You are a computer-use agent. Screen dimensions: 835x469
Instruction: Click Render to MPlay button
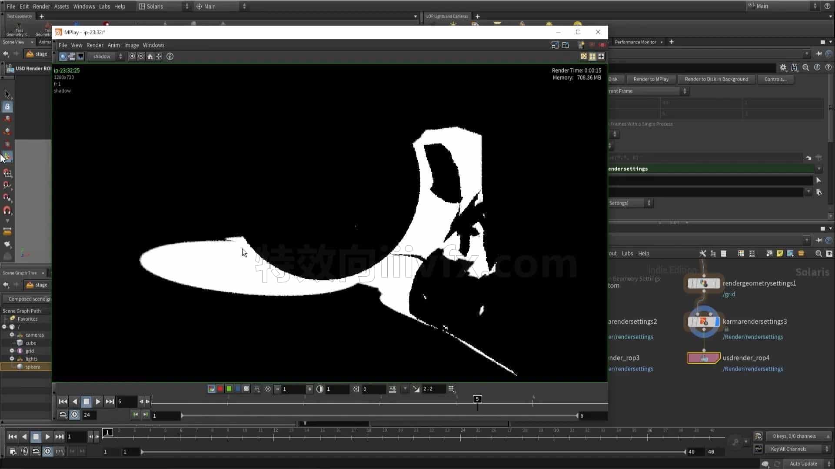coord(651,79)
